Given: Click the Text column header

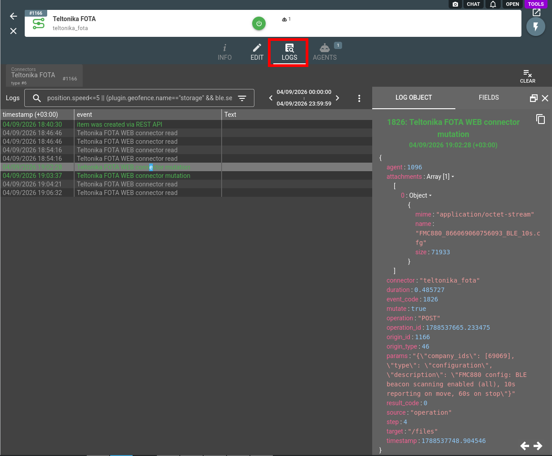Looking at the screenshot, I should [x=297, y=115].
